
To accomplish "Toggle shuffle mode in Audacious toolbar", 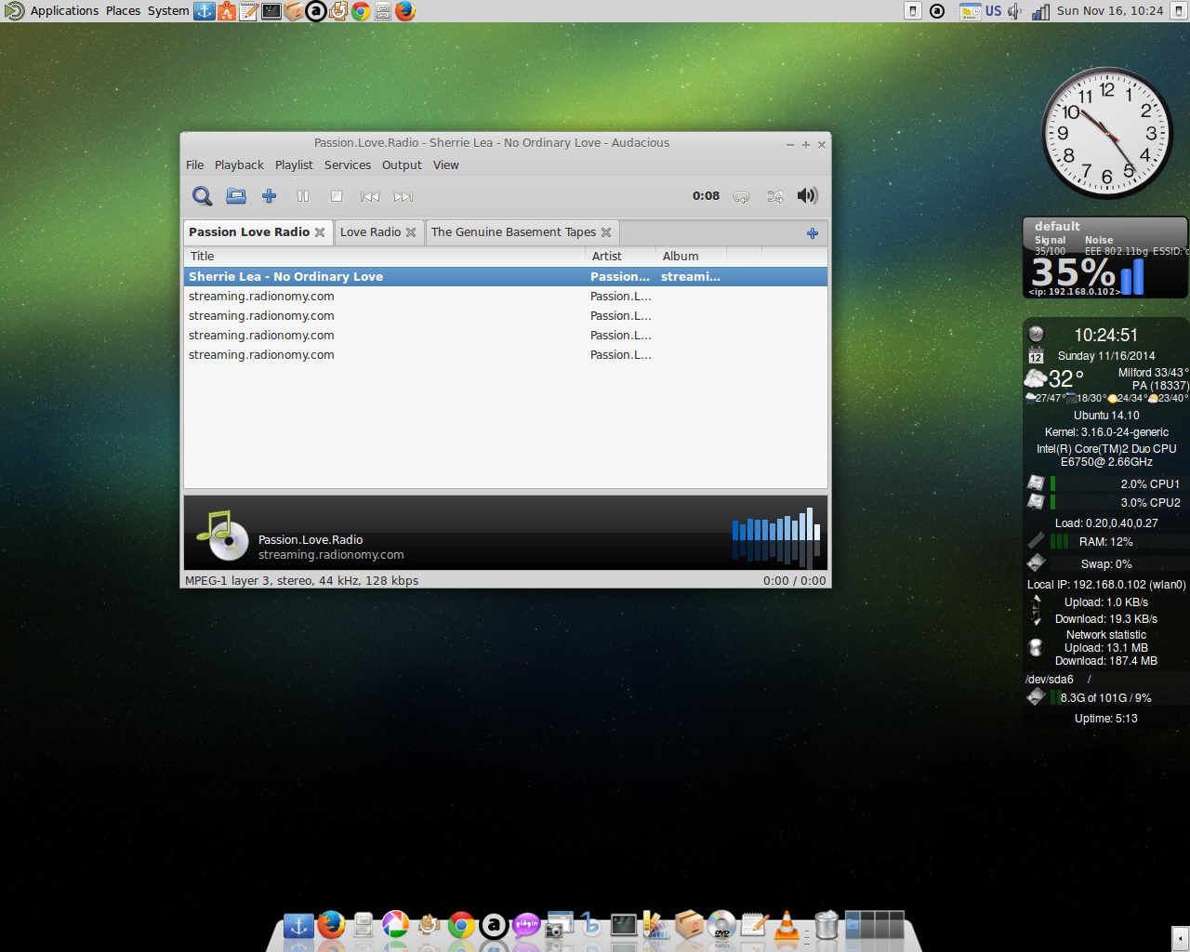I will (775, 196).
